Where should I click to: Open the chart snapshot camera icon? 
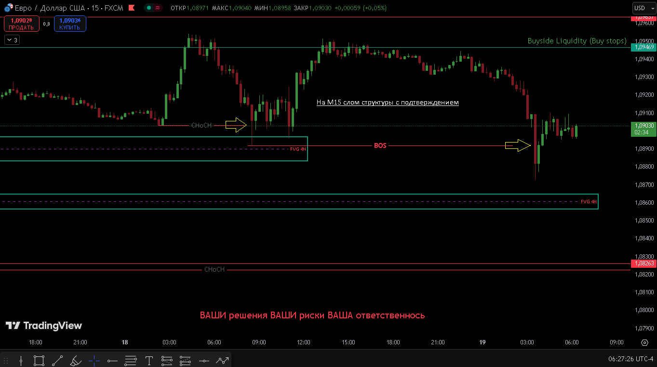pyautogui.click(x=644, y=342)
